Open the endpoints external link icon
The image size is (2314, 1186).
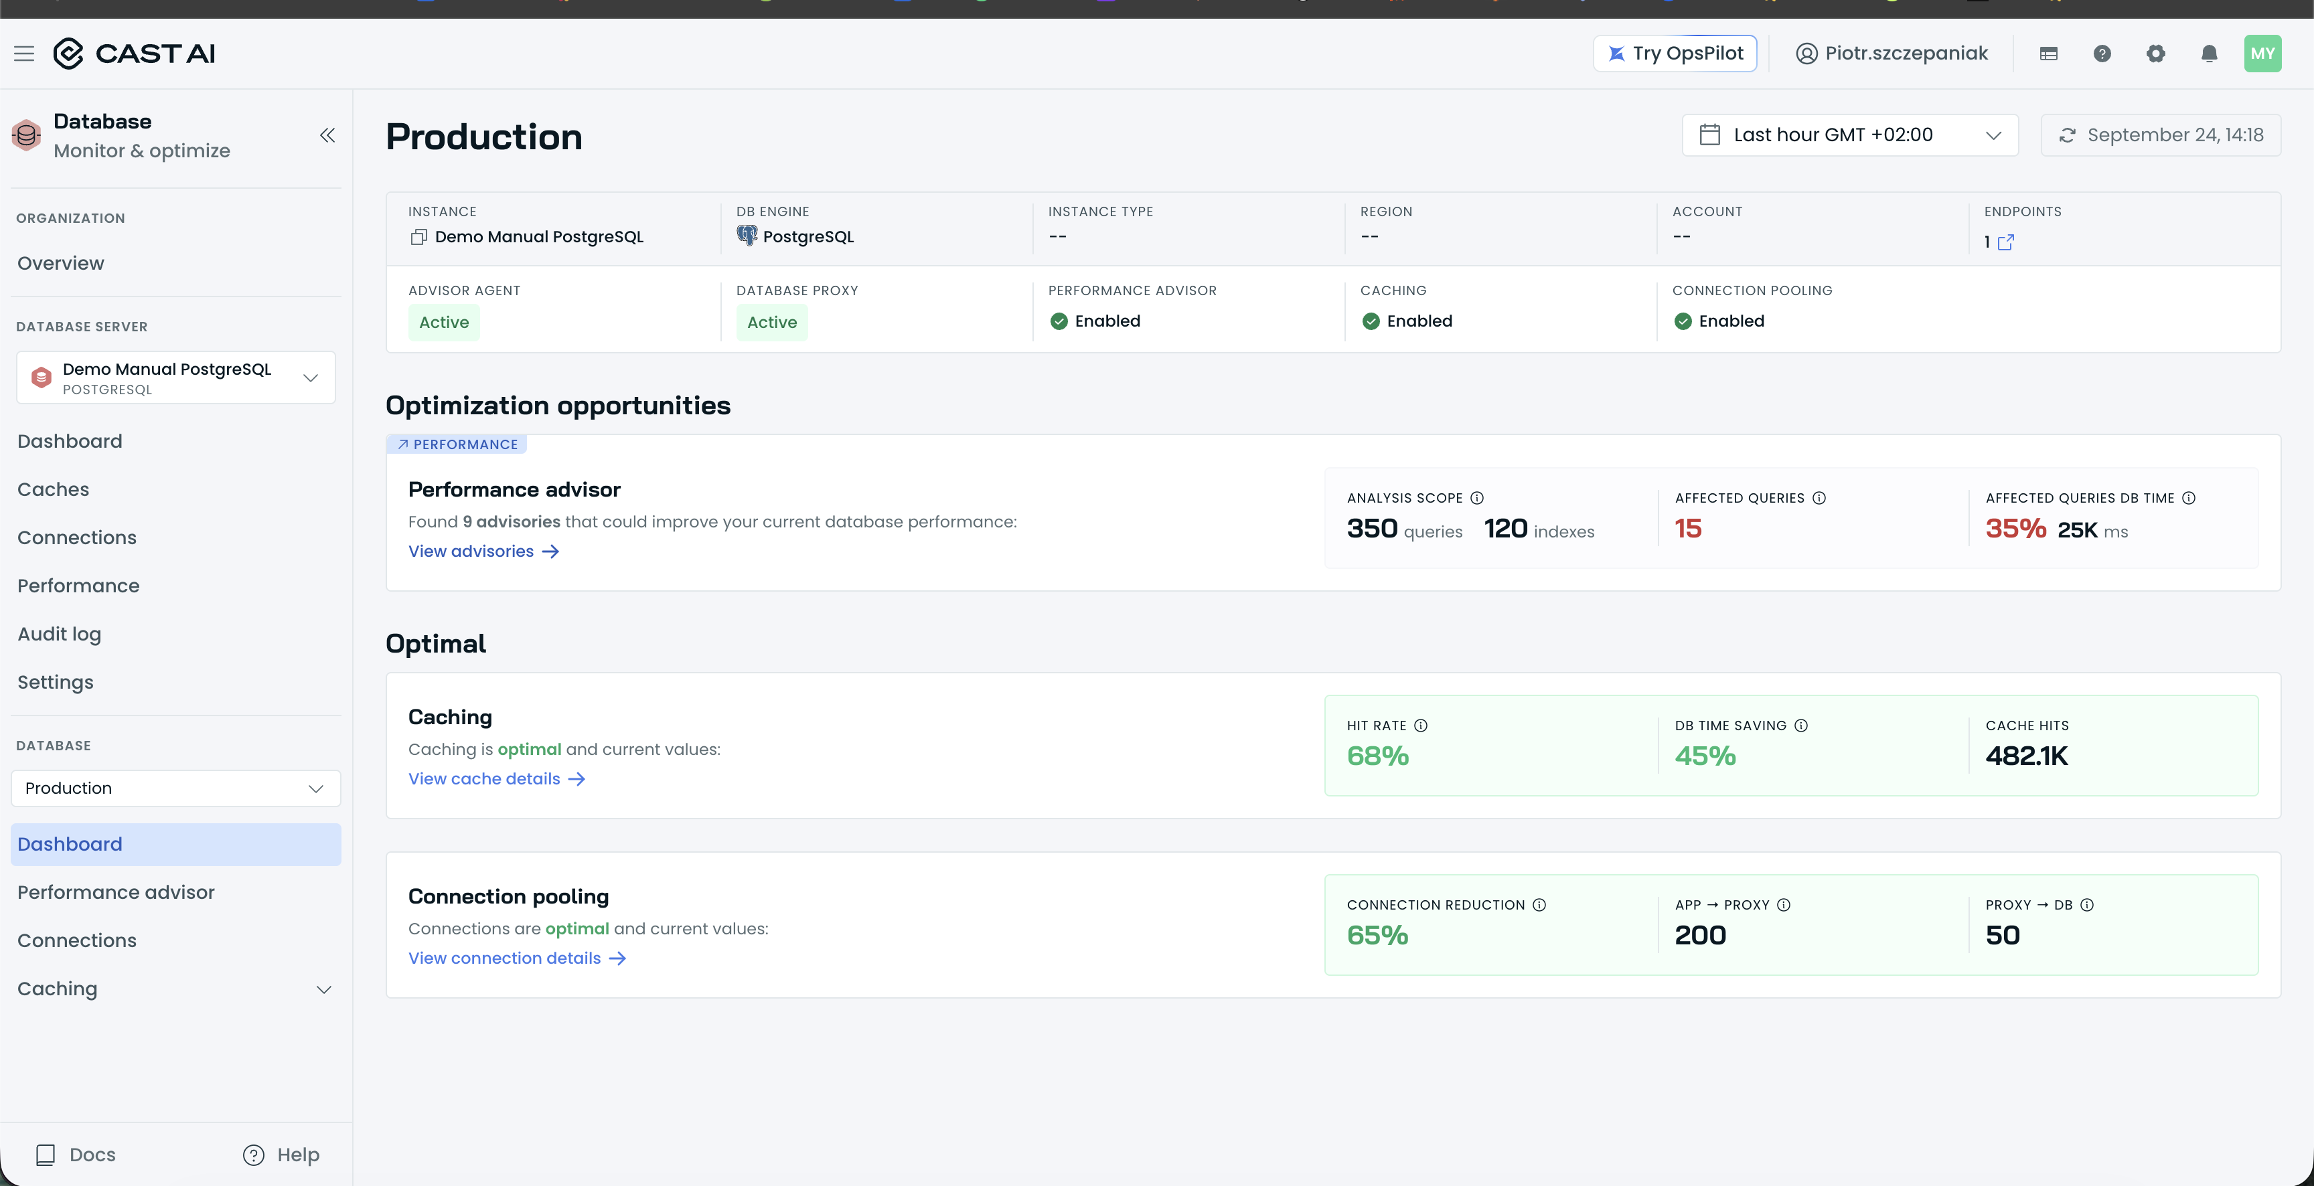click(2006, 242)
